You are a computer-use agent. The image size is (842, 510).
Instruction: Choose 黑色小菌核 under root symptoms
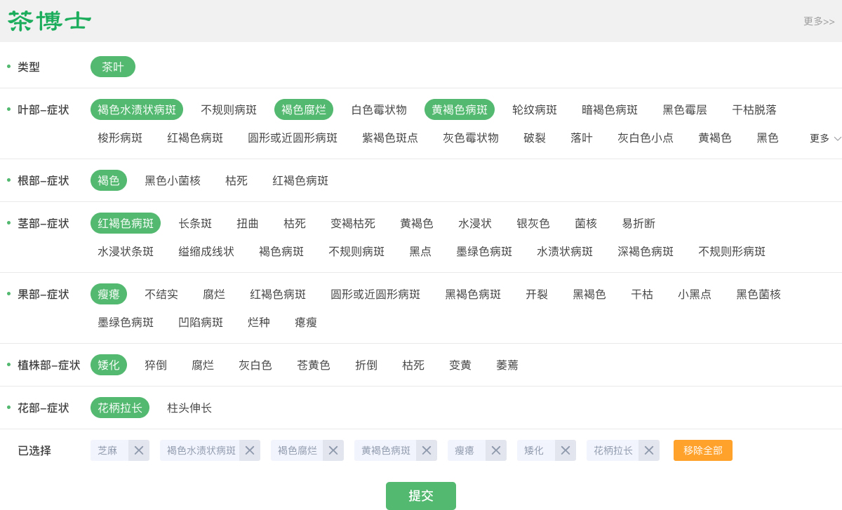[x=173, y=180]
